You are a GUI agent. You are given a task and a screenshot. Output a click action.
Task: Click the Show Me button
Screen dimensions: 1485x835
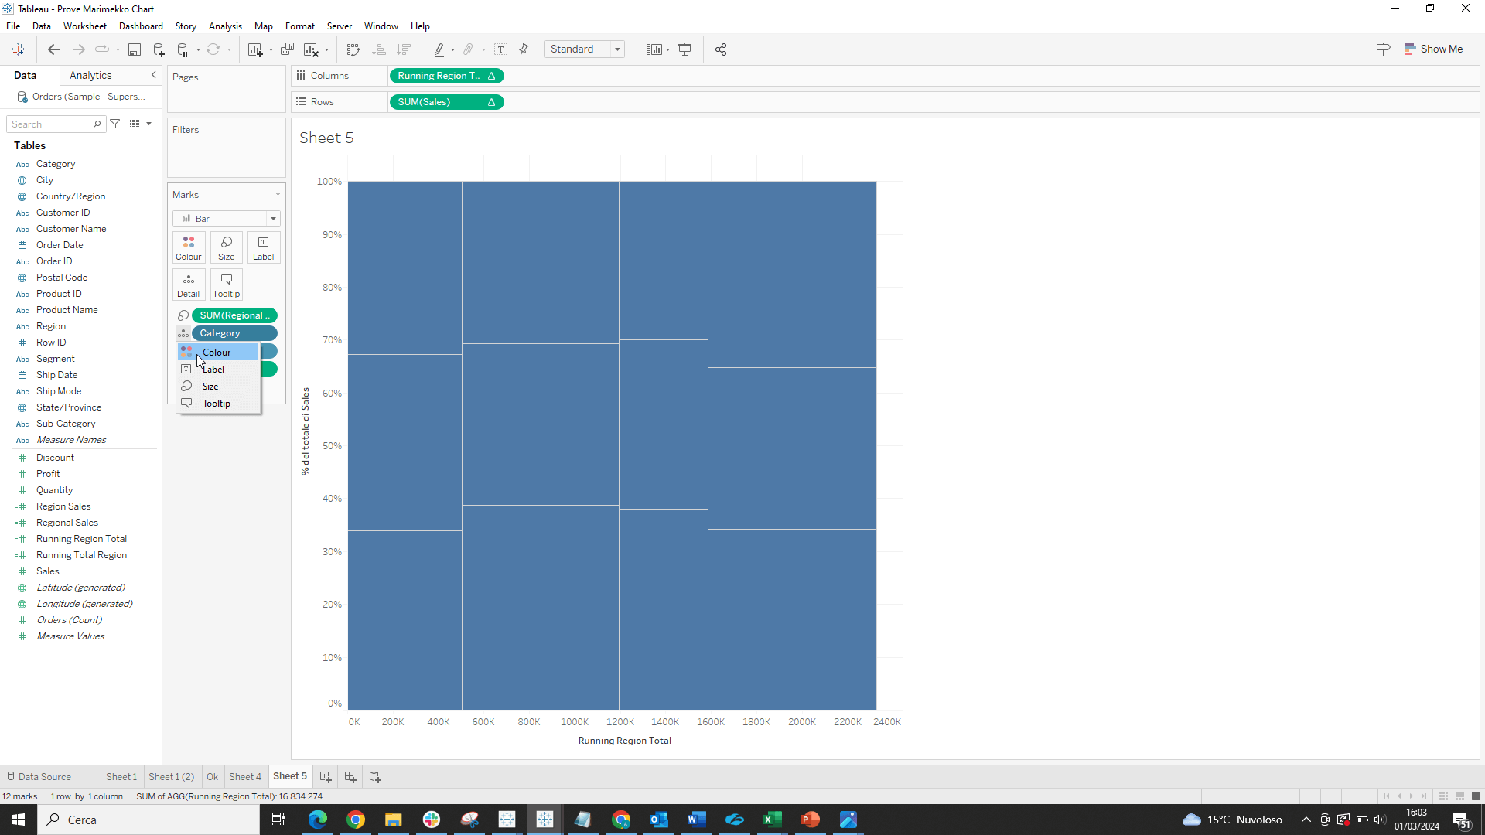coord(1435,49)
